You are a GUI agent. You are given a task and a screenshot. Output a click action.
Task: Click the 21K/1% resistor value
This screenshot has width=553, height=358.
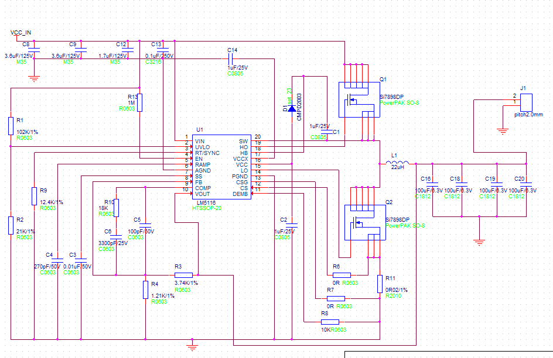tap(26, 231)
